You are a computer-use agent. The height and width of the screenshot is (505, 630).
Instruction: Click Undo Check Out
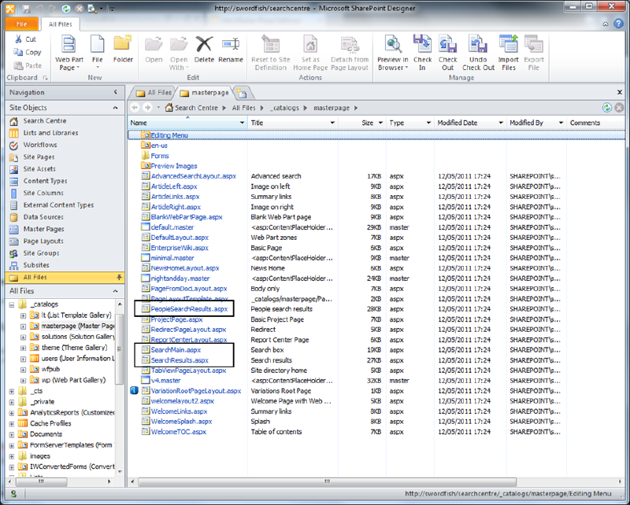tap(478, 53)
